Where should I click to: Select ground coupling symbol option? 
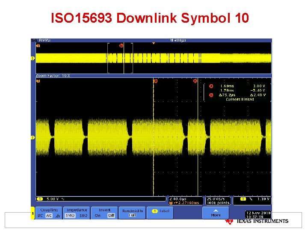(x=58, y=216)
